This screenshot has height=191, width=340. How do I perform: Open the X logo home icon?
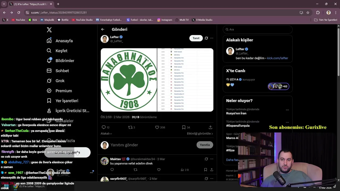tap(49, 30)
